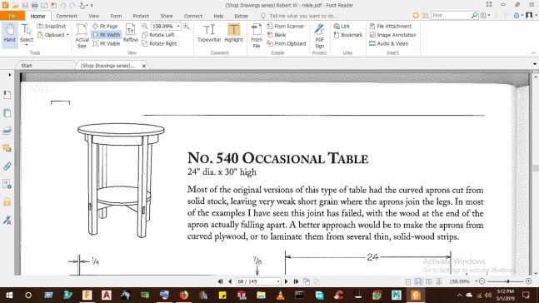Open the Extras ribbon tab
The image size is (539, 303).
click(x=241, y=16)
